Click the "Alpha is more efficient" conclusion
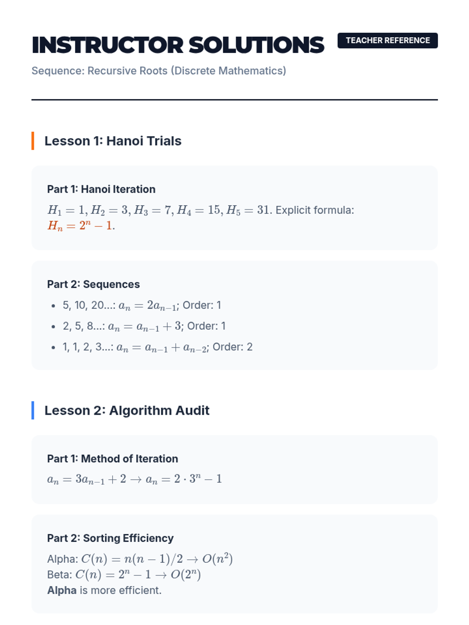This screenshot has width=469, height=625. [x=104, y=590]
